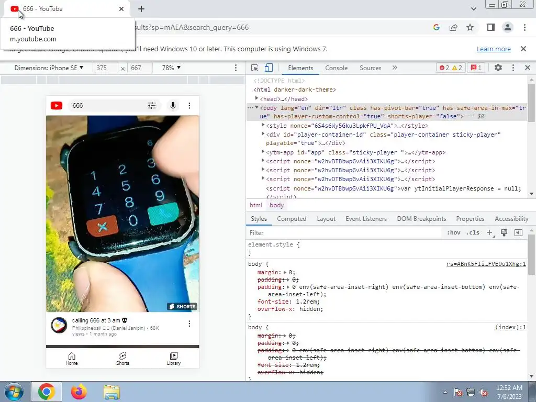The image size is (536, 402).
Task: Open Library in YouTube bottom bar
Action: pyautogui.click(x=174, y=359)
